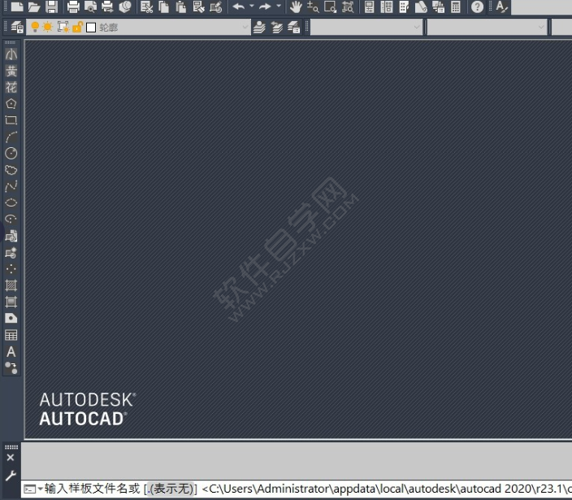
Task: Open the DesignCenter icon
Action: 387,7
